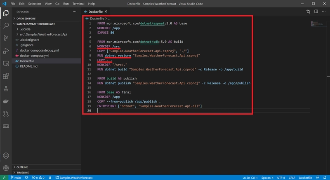Click the flame icon in status bar

click(50, 178)
